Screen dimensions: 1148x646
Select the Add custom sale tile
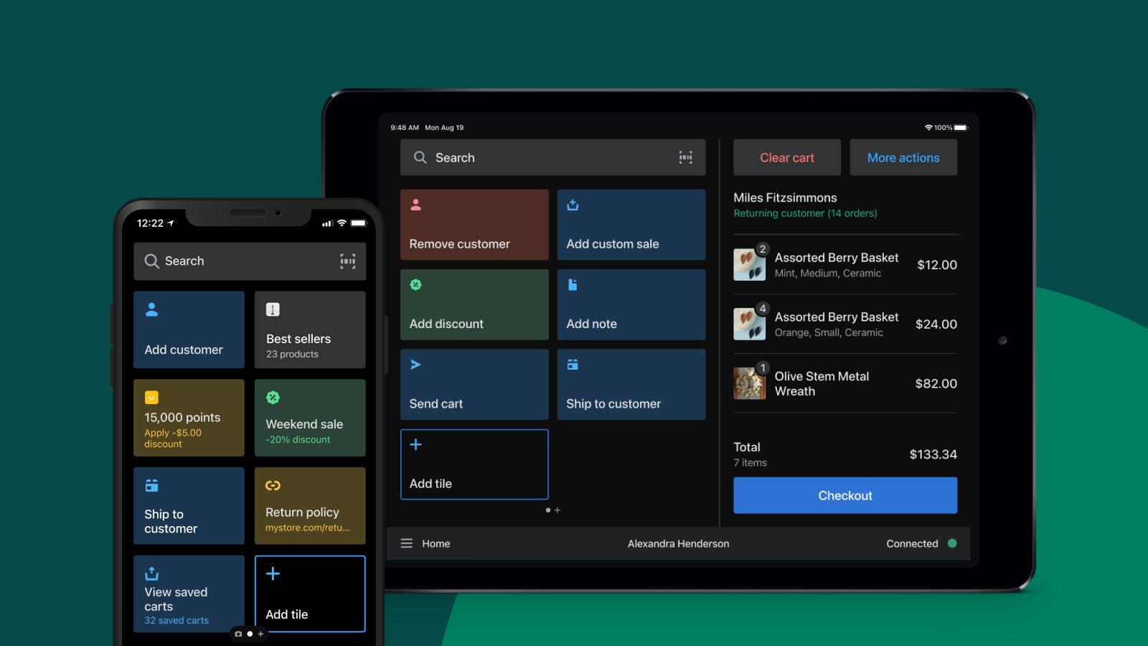(x=631, y=225)
